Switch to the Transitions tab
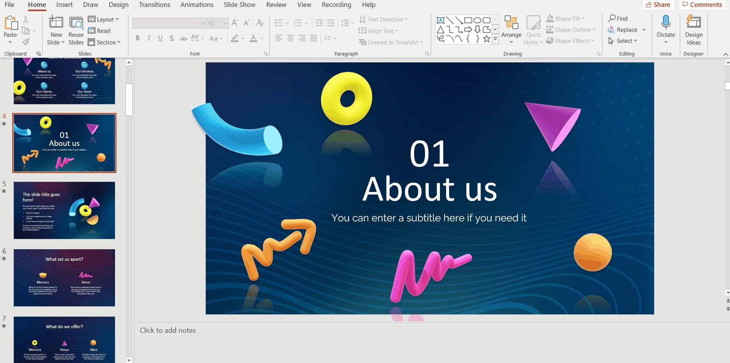730x363 pixels. click(x=154, y=5)
